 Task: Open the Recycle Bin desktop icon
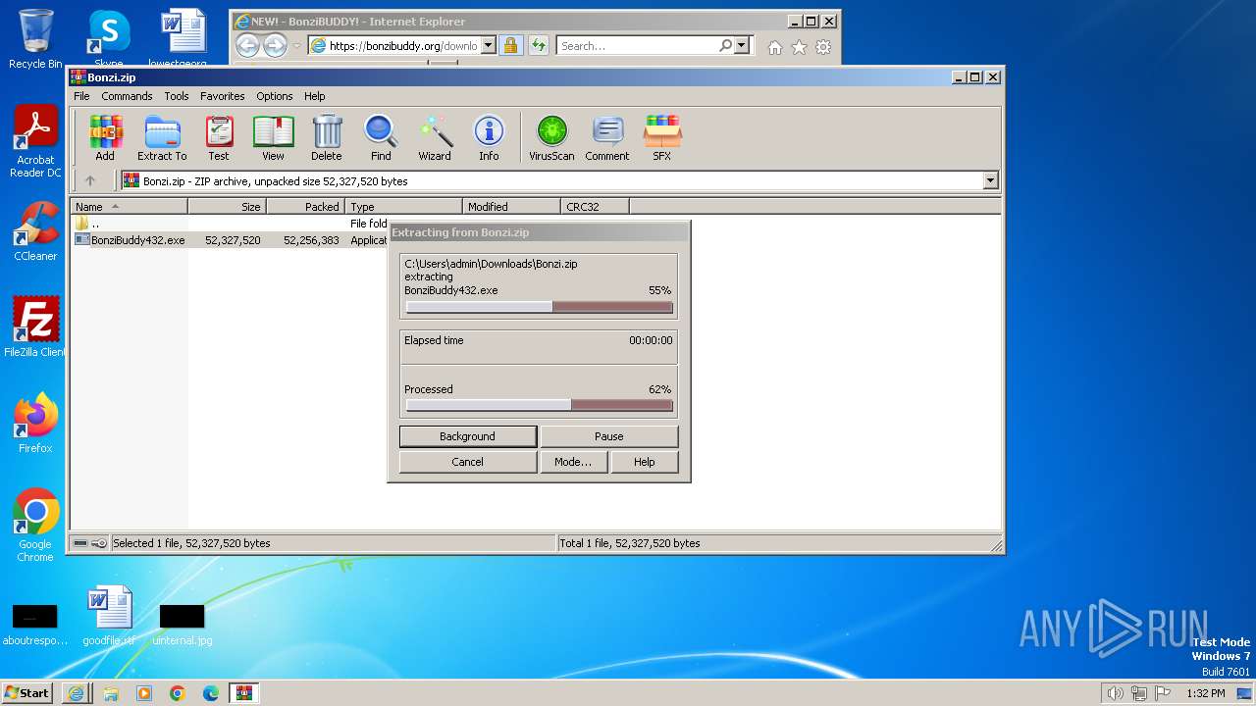pos(35,39)
